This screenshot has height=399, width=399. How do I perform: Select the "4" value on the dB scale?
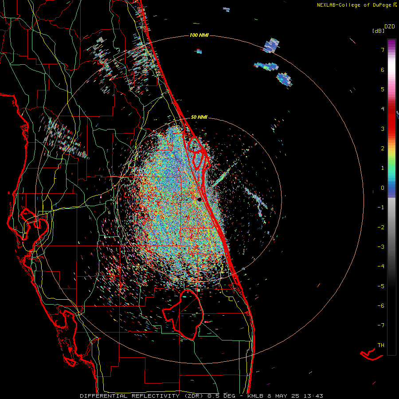point(383,109)
